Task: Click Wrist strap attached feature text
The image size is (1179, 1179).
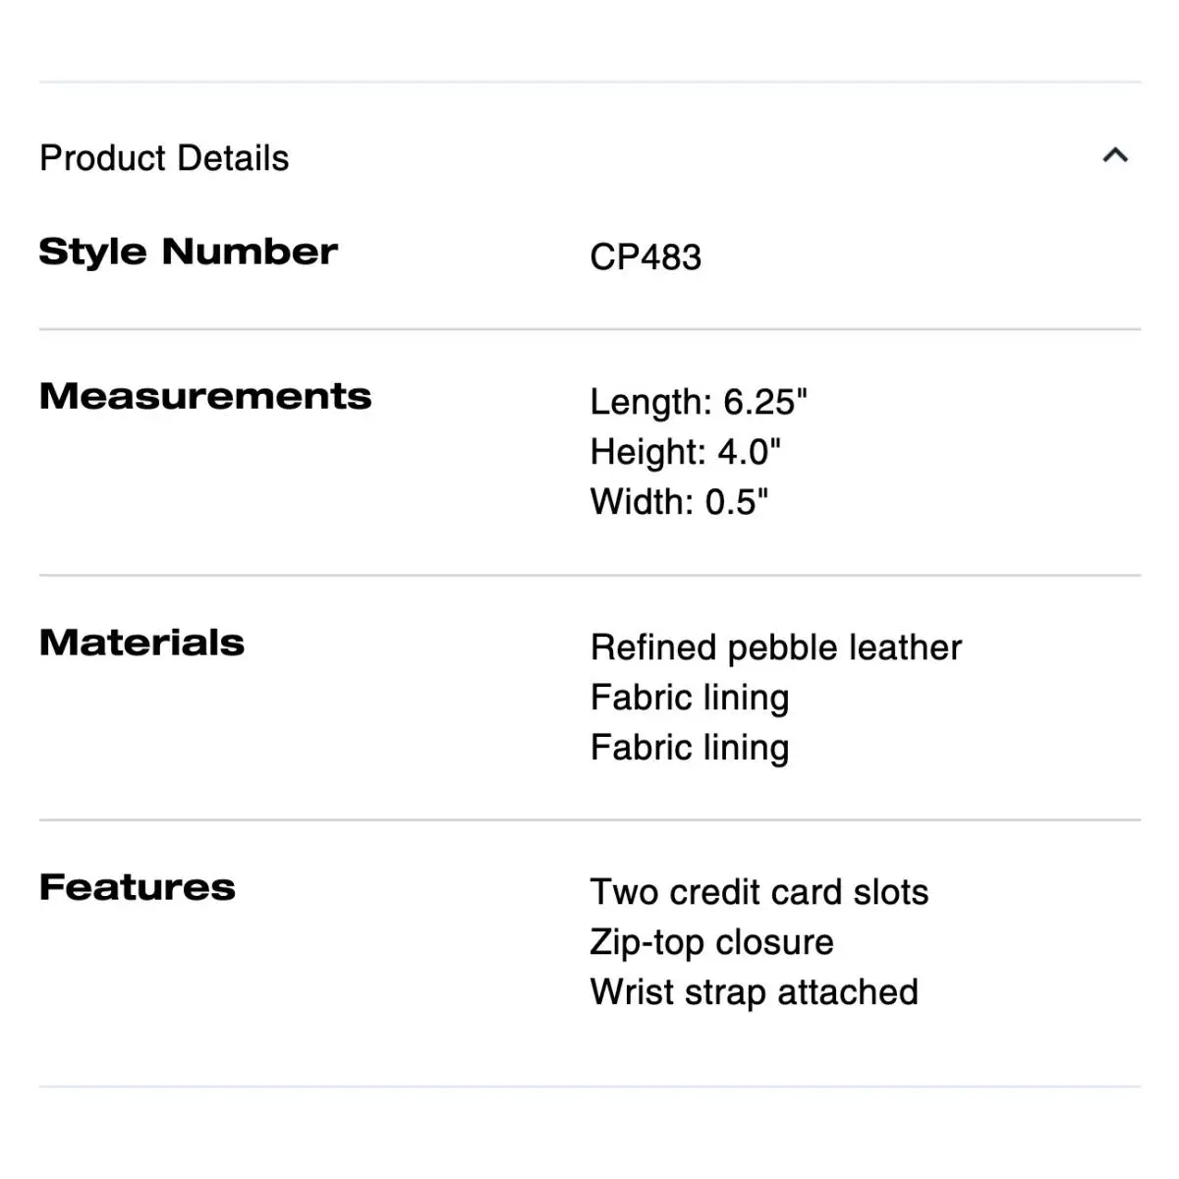Action: tap(755, 992)
